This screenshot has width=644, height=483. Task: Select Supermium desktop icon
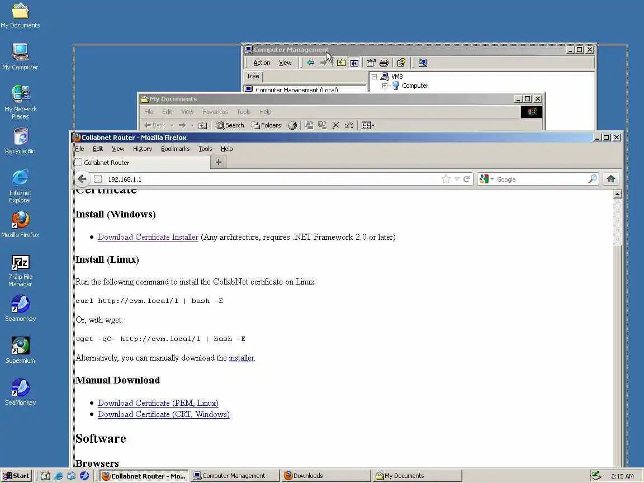click(20, 351)
